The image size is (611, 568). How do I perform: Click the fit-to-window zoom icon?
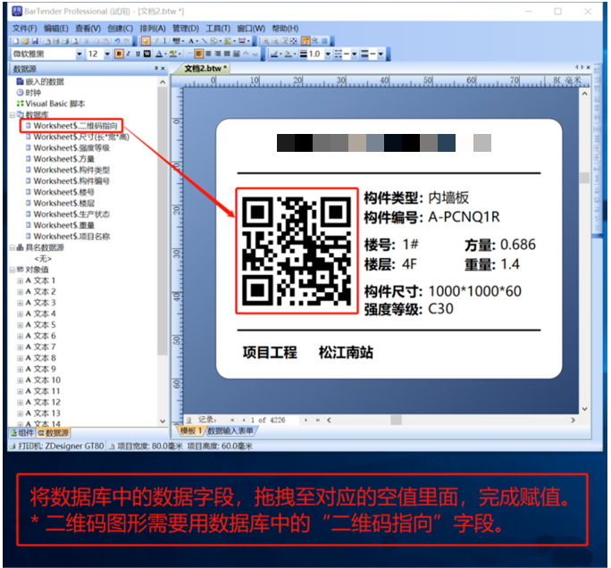tap(294, 41)
